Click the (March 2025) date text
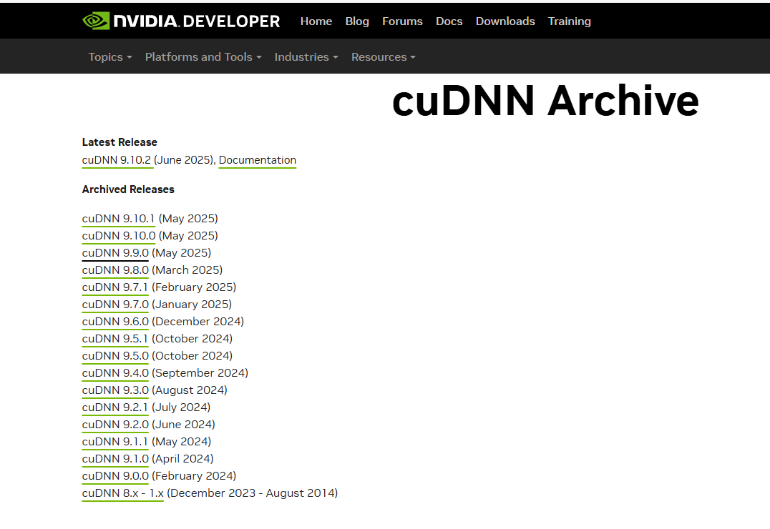 coord(187,270)
